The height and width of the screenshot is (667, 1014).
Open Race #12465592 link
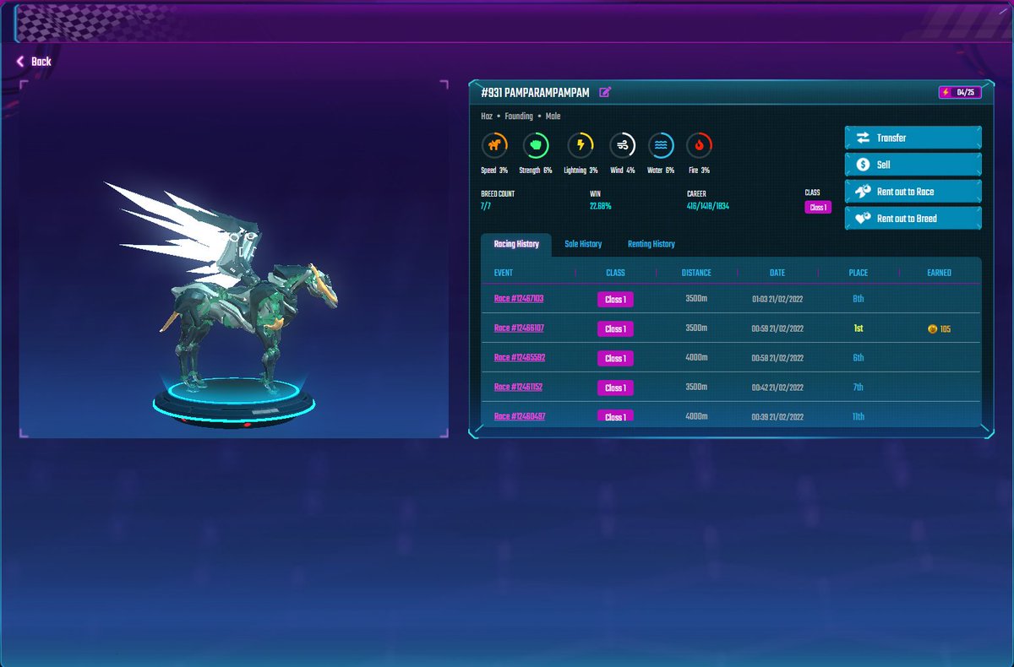click(x=519, y=358)
